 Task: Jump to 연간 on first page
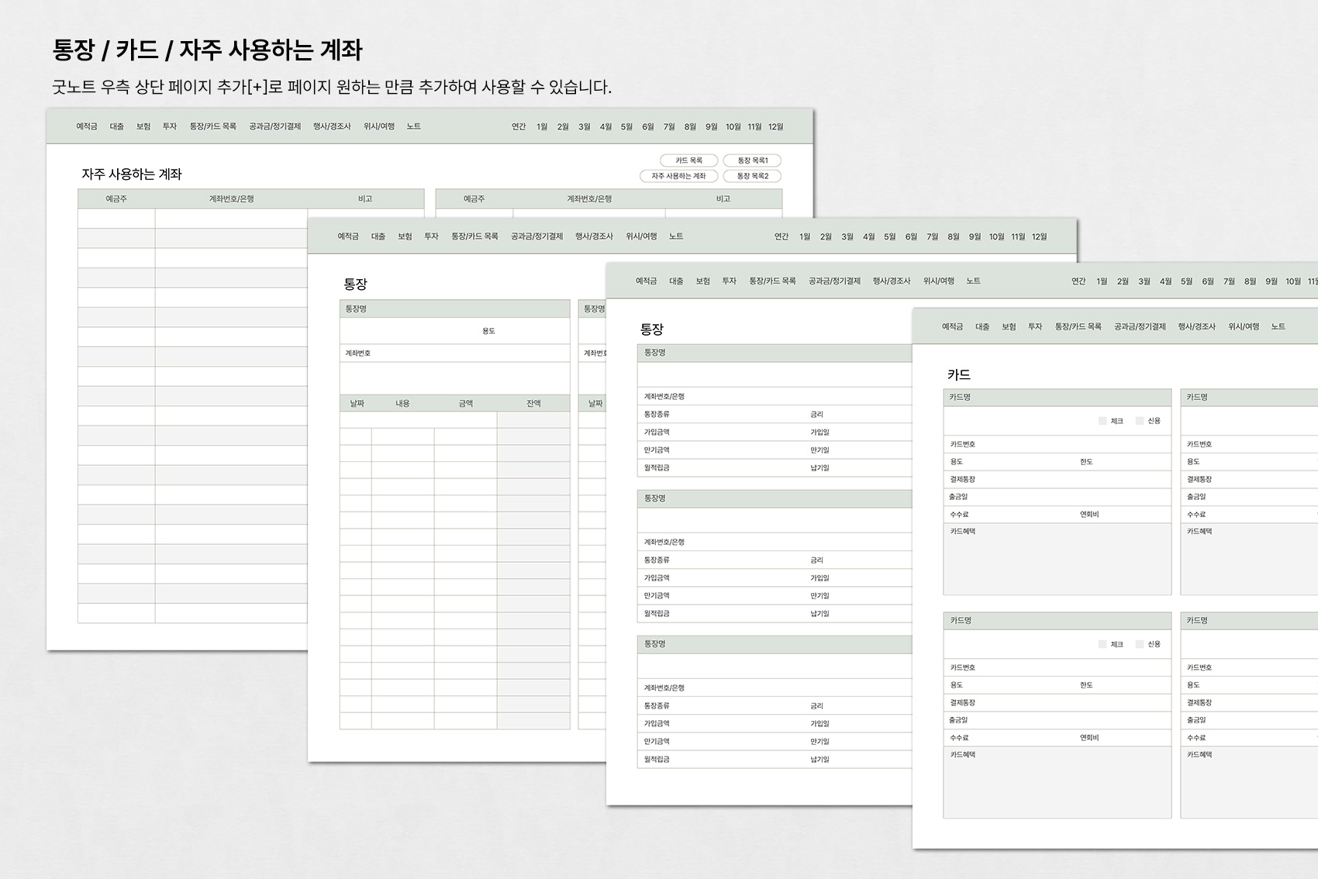pyautogui.click(x=519, y=127)
